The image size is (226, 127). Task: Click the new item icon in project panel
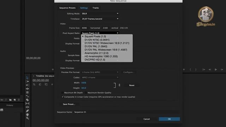coord(14,100)
